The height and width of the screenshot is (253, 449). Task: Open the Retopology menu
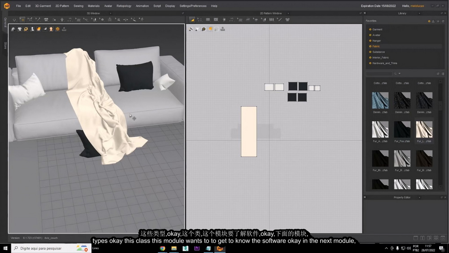(124, 6)
